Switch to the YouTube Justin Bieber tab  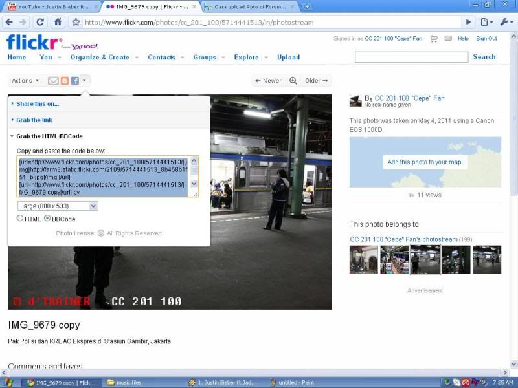tap(51, 6)
